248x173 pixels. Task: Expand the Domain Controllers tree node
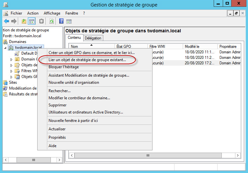click(12, 59)
